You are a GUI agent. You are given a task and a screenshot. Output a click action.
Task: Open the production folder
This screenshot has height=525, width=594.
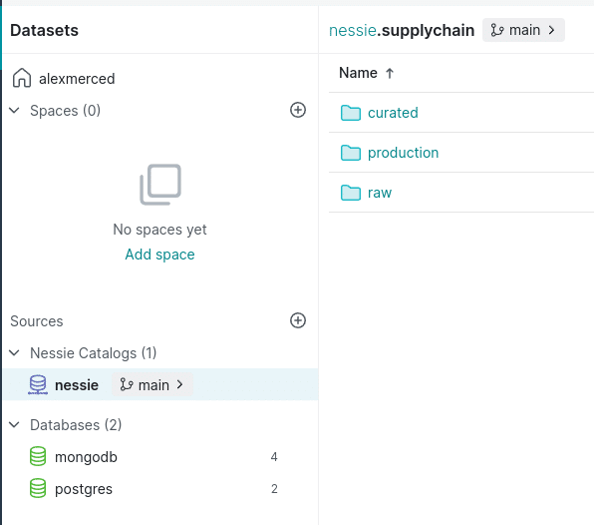click(x=403, y=153)
